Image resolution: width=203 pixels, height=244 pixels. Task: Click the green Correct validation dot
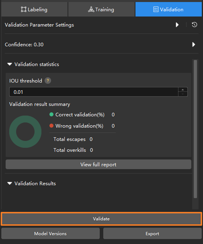pos(51,114)
